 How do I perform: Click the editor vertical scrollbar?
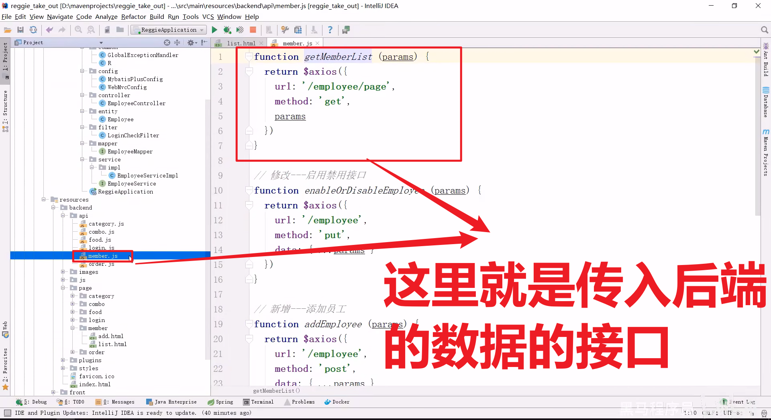click(x=758, y=137)
